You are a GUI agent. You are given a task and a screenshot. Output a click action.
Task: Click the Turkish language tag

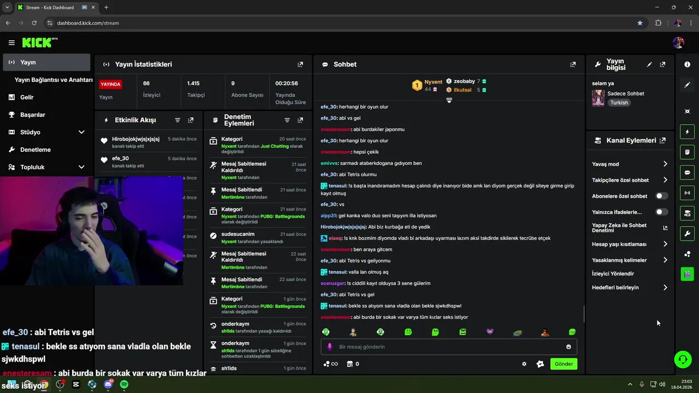(x=619, y=103)
